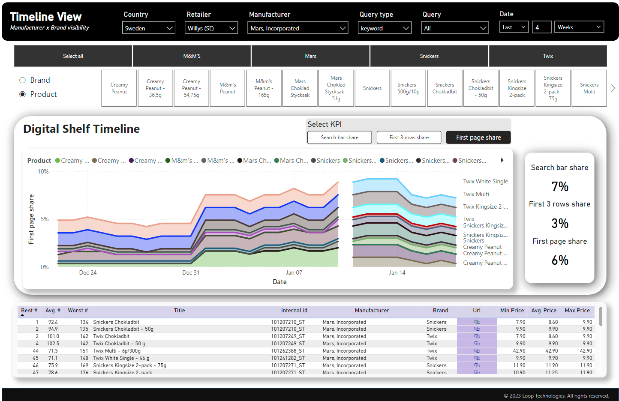The width and height of the screenshot is (619, 401).
Task: Click the Select all button
Action: [73, 56]
